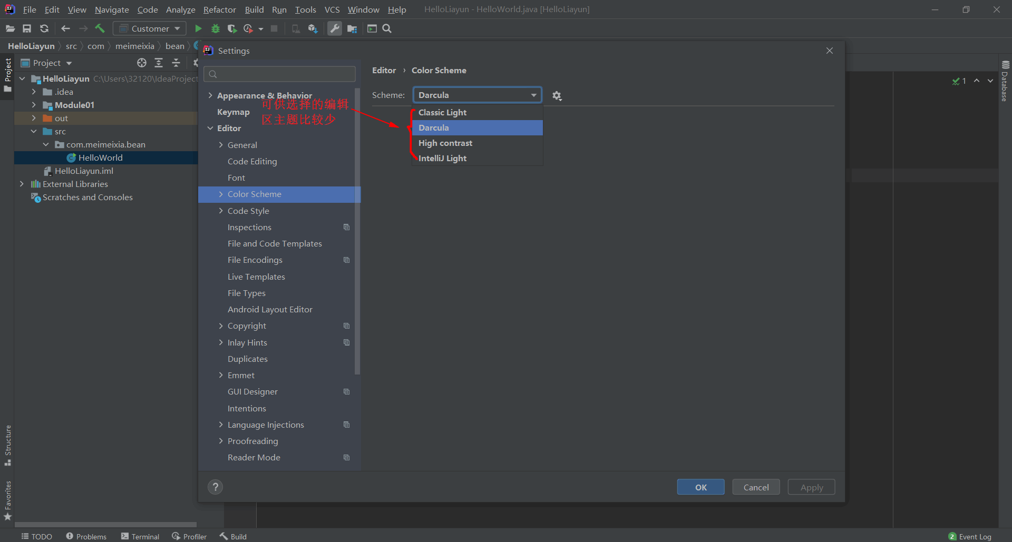Expand the Code Style settings node
Screen dimensions: 1012x542
click(221, 211)
